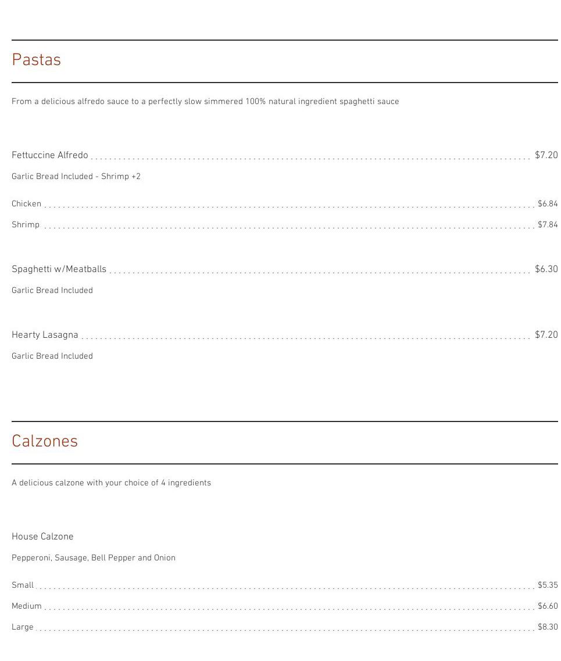Click the alfredo sauce Pastas description text

205,102
